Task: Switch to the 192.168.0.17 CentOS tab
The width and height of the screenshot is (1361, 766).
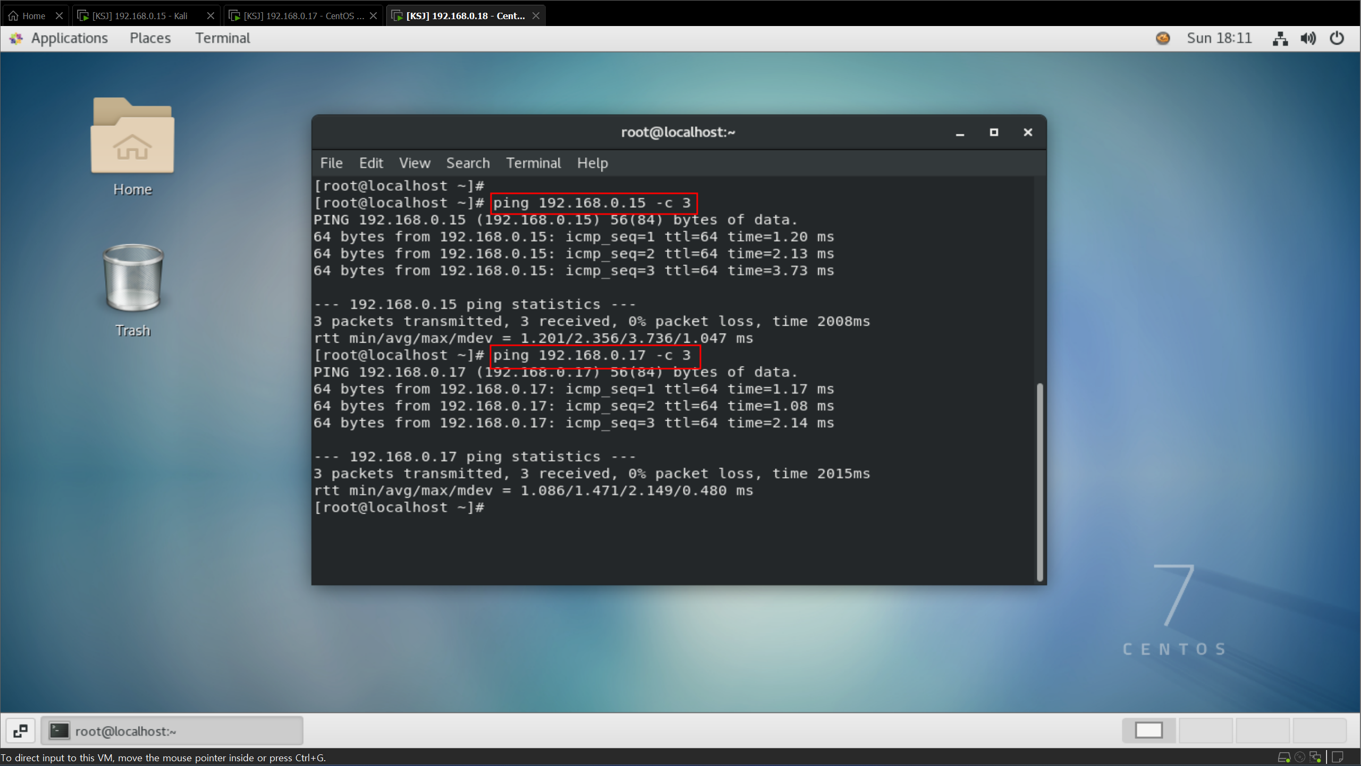Action: [303, 16]
